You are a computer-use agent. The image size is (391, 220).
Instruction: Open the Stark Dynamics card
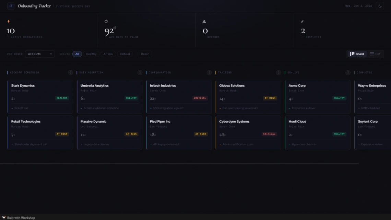point(40,97)
